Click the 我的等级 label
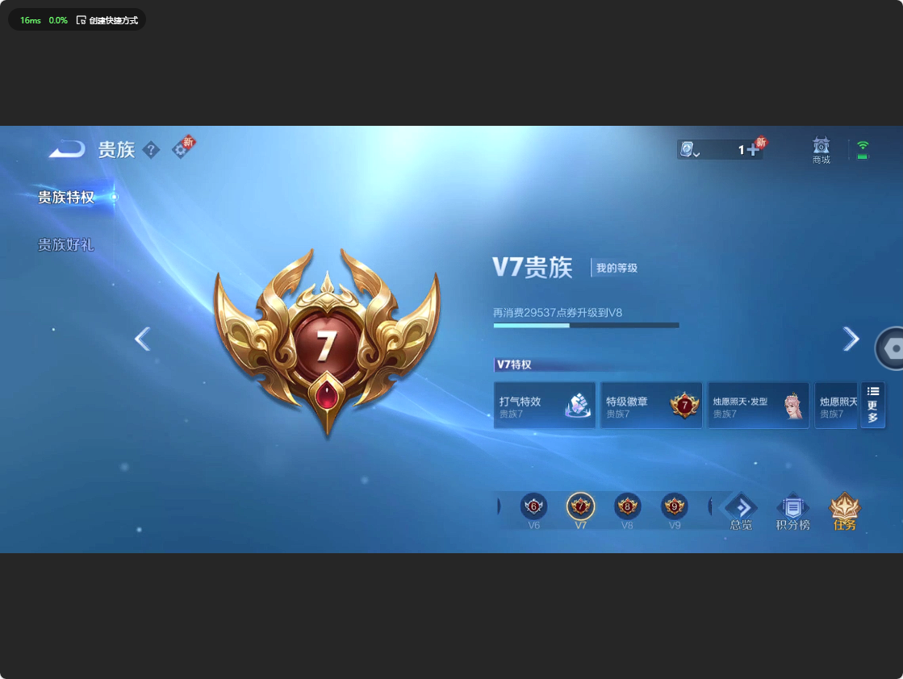 click(617, 269)
